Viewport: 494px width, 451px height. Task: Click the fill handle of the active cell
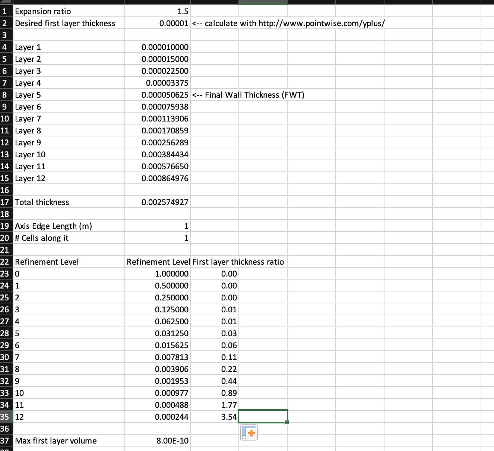pyautogui.click(x=287, y=422)
